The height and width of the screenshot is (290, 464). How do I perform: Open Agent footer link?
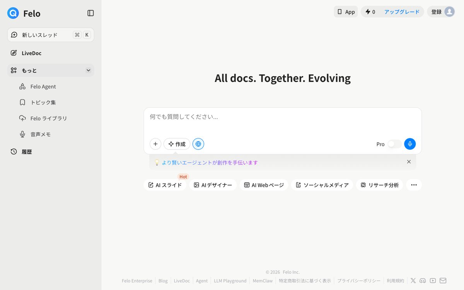coord(202,281)
